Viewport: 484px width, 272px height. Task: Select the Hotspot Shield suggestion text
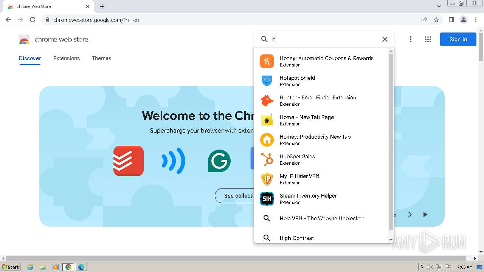click(297, 78)
